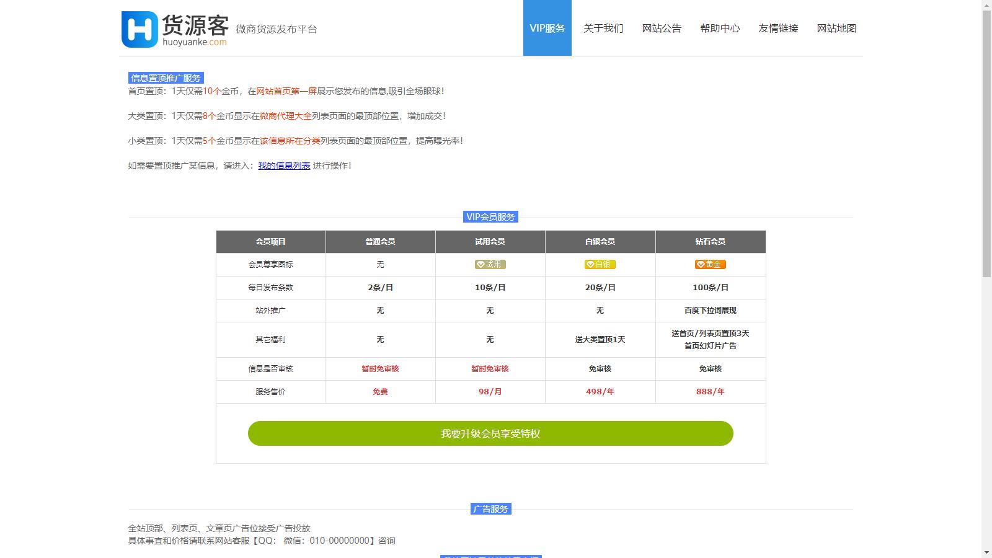Image resolution: width=992 pixels, height=558 pixels.
Task: Click the 888/年 price cell
Action: coord(710,392)
